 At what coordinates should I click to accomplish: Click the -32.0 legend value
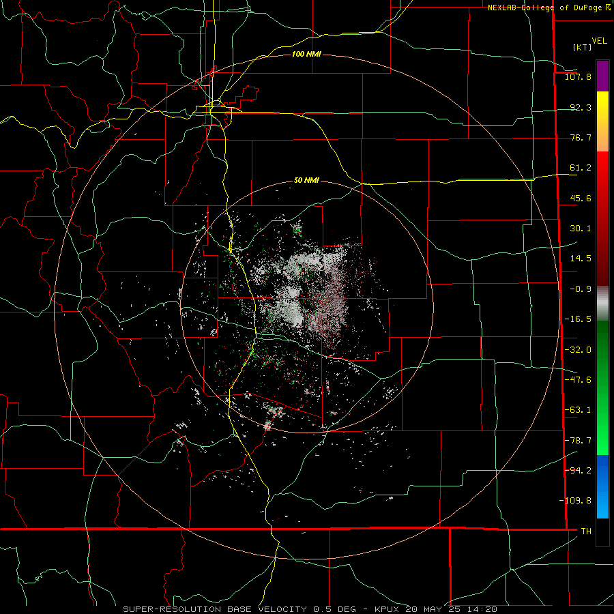578,350
